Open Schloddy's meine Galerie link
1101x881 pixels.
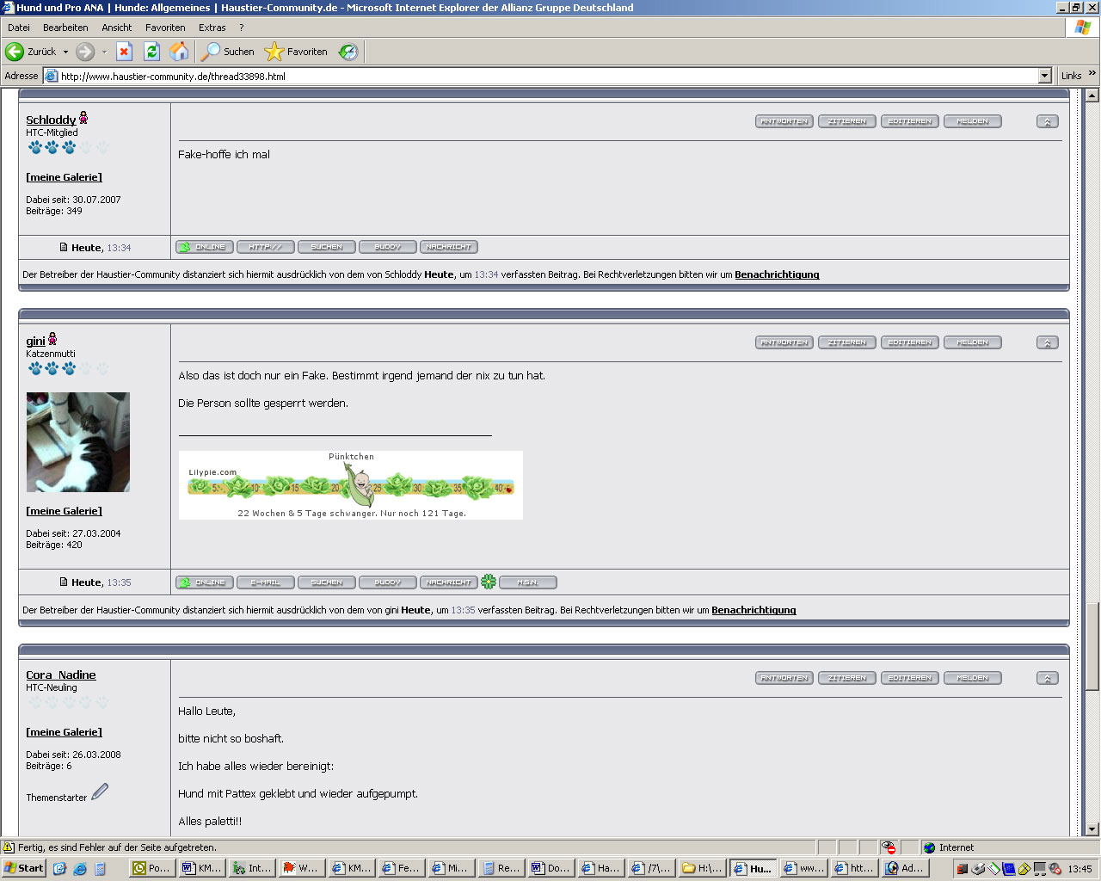pyautogui.click(x=64, y=177)
